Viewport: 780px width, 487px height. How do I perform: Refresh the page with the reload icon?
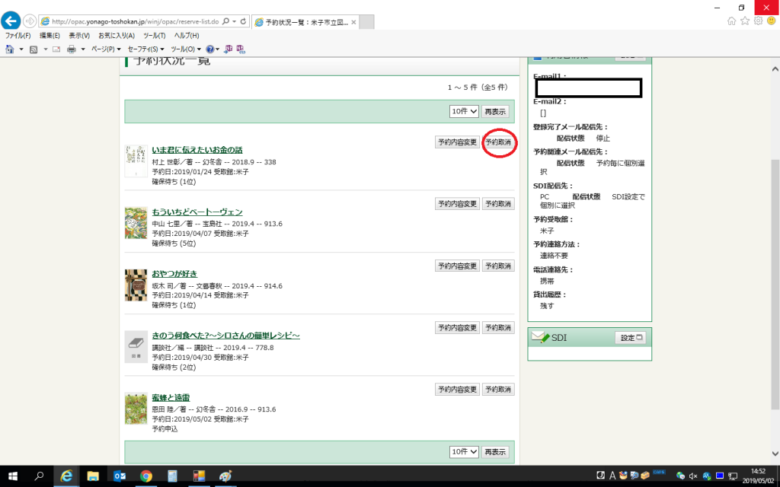tap(243, 21)
